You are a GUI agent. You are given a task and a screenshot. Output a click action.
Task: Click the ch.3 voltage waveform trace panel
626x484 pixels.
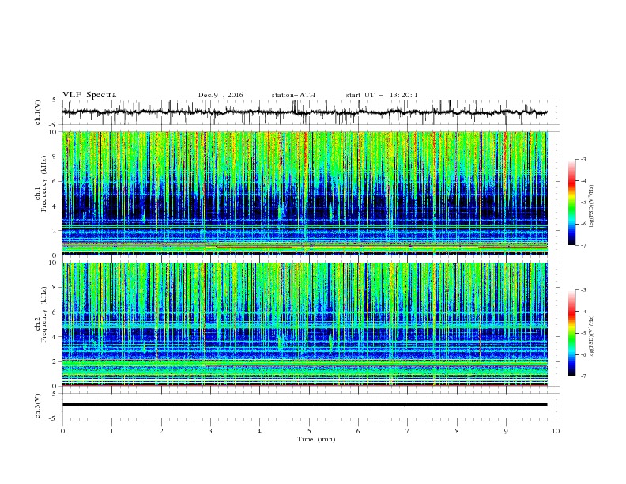(311, 406)
